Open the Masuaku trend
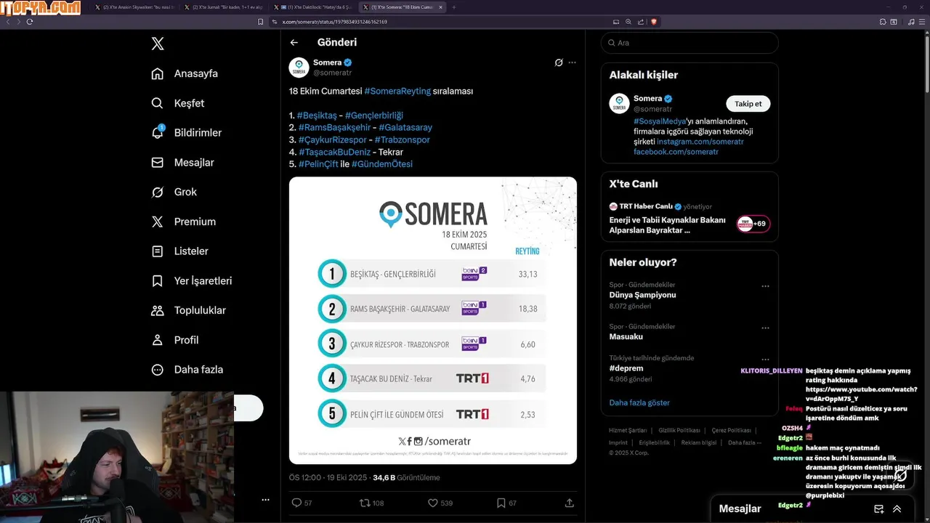This screenshot has height=523, width=930. 626,337
